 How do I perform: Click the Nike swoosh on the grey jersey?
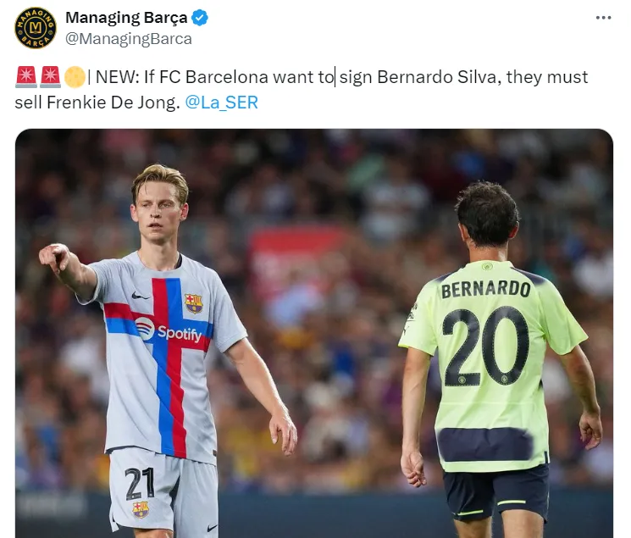pos(140,297)
